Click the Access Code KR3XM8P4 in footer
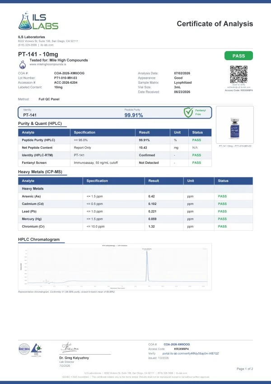Screen dimensions: 271x384 [181, 349]
